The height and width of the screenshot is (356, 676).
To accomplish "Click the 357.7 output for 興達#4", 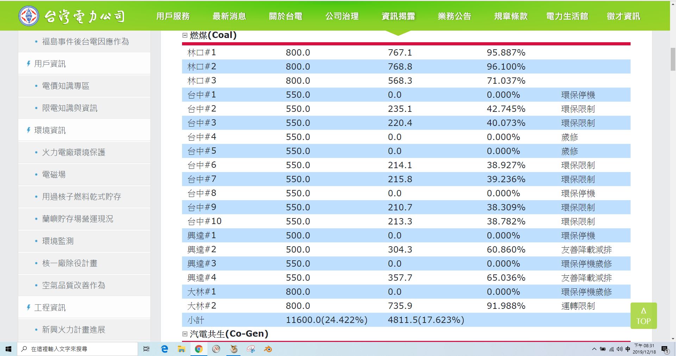I will point(400,278).
